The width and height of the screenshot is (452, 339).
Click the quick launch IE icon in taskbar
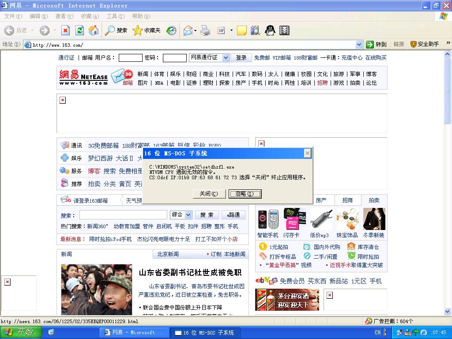point(51,332)
